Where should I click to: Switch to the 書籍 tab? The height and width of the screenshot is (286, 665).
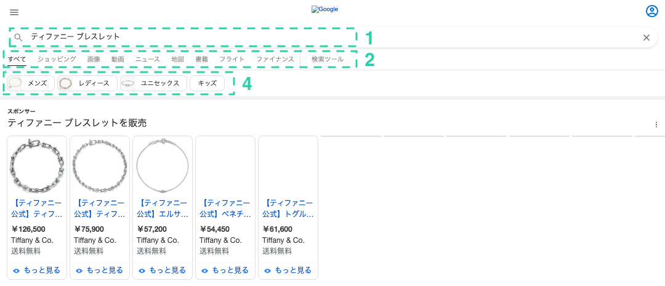[x=201, y=59]
